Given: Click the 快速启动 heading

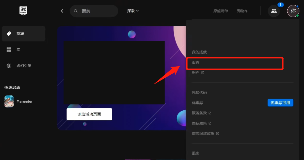Looking at the screenshot, I should pos(12,88).
